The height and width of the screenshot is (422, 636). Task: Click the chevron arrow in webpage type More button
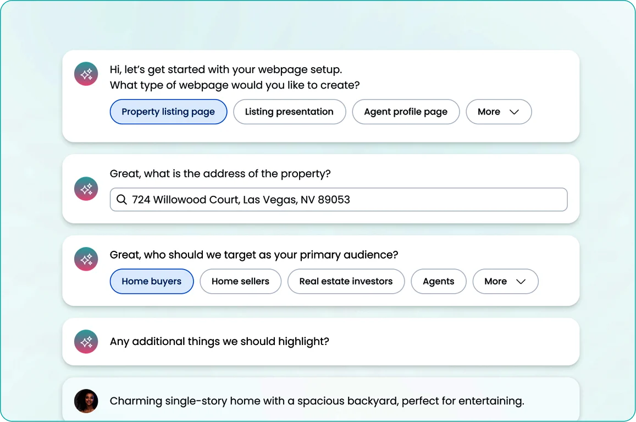pos(515,112)
